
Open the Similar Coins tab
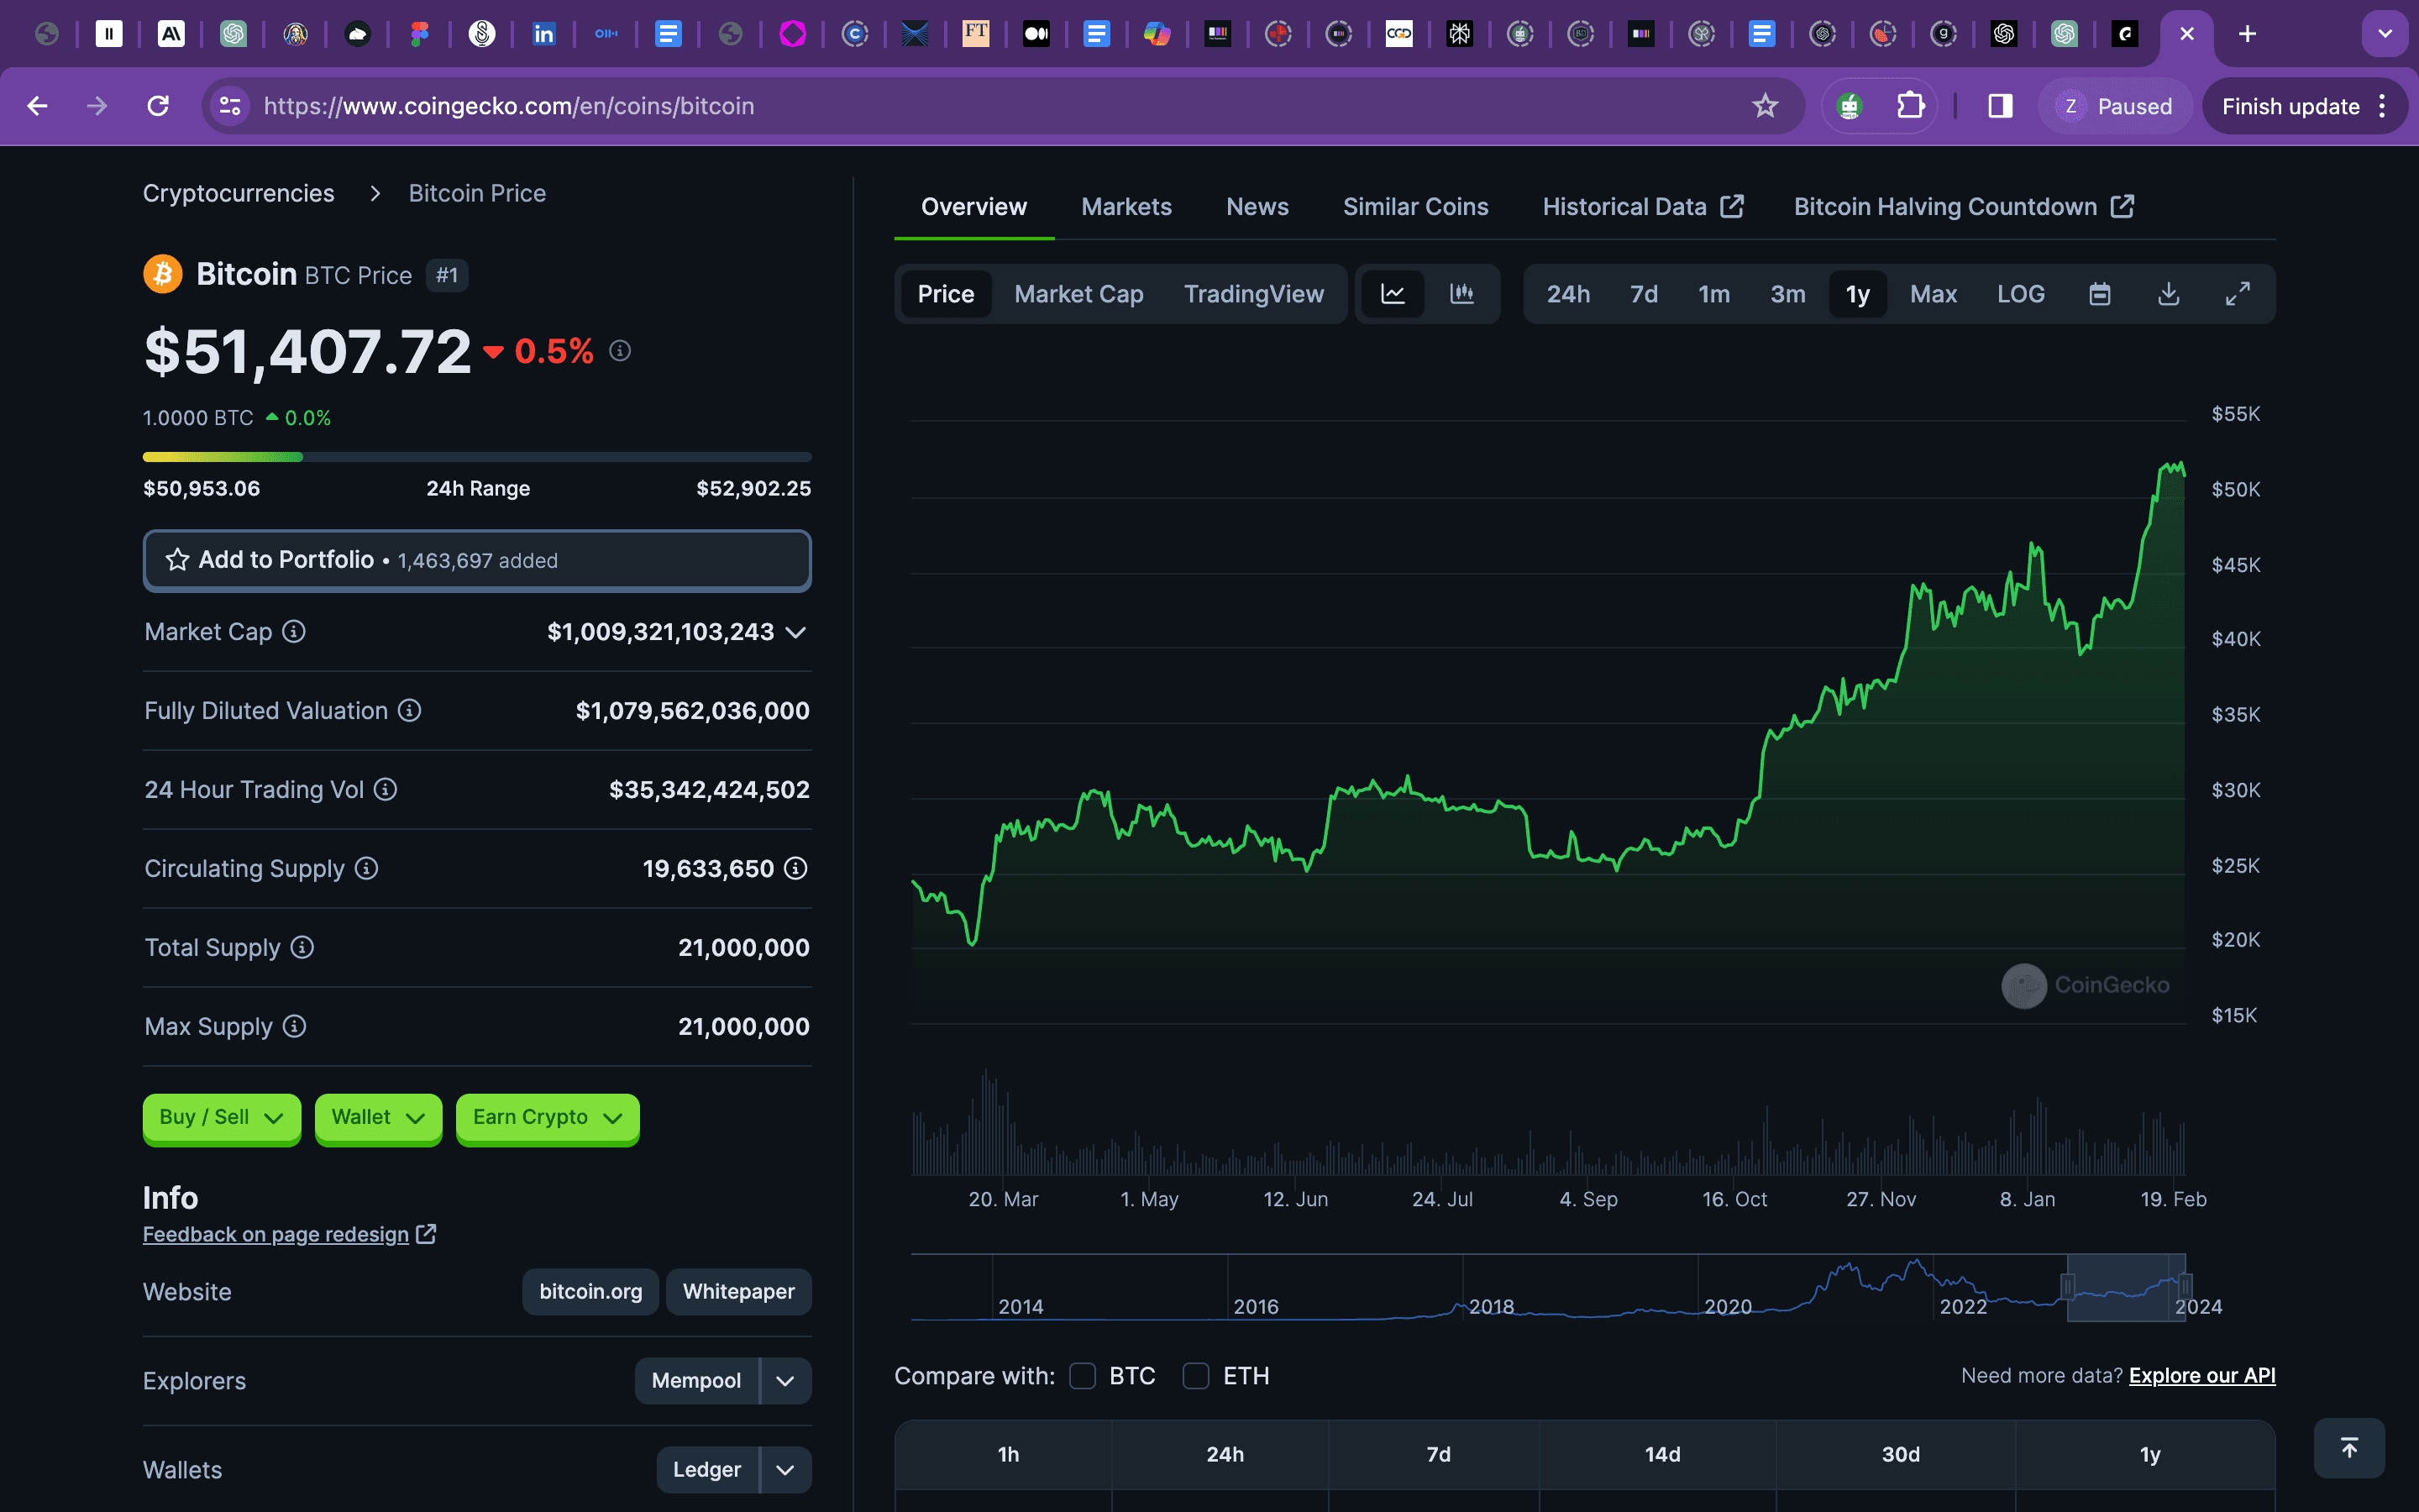tap(1414, 207)
